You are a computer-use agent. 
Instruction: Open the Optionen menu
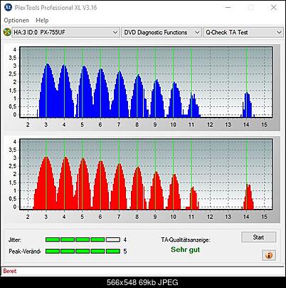tap(16, 21)
